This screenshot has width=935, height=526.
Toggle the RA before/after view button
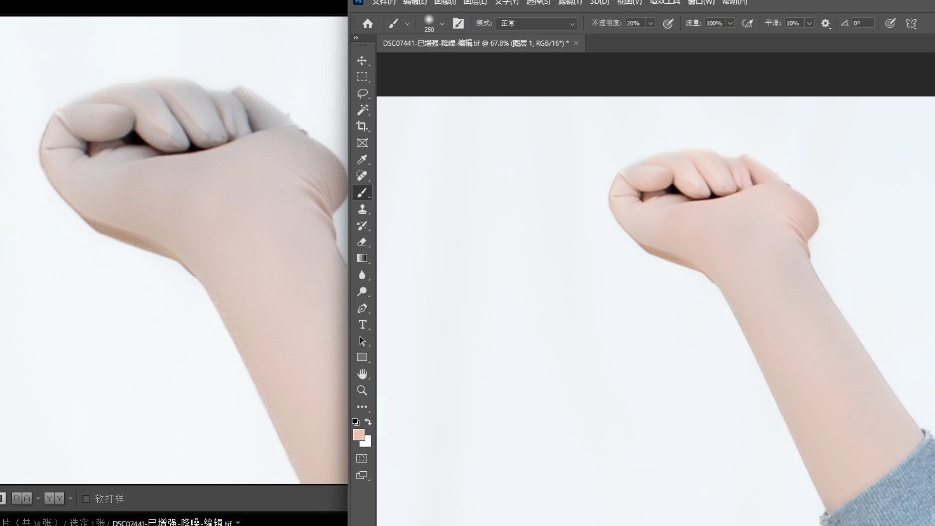pyautogui.click(x=22, y=499)
